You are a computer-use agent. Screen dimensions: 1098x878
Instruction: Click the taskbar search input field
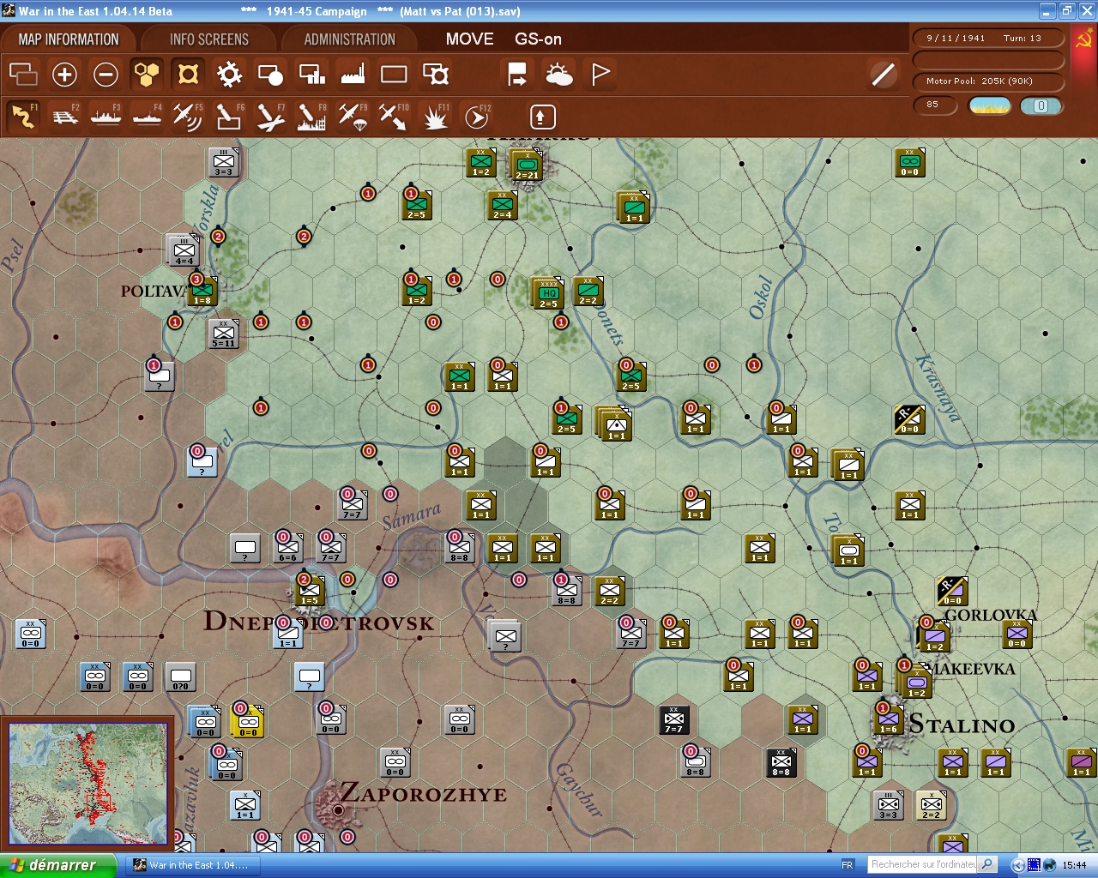[923, 864]
